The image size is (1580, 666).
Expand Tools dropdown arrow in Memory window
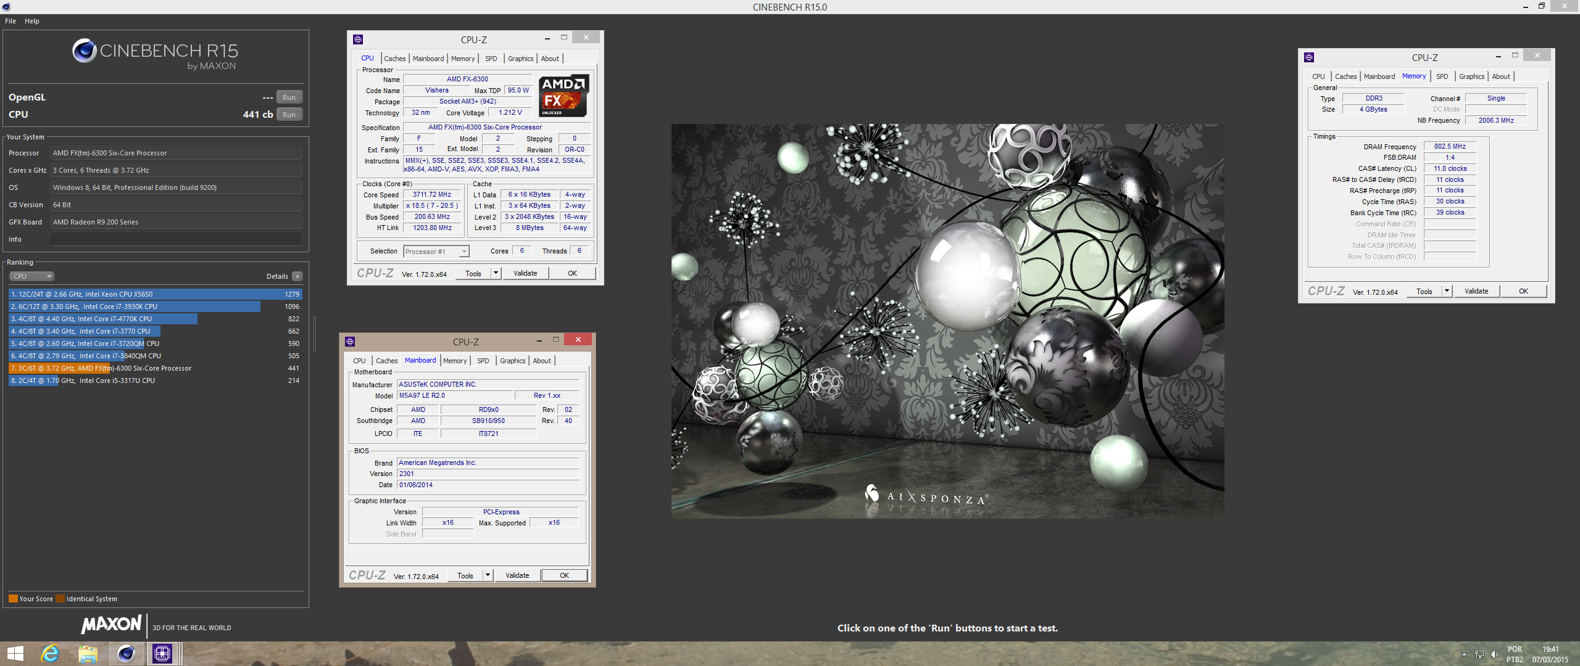click(1446, 291)
